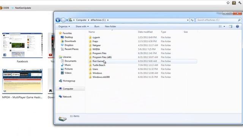Screen dimensions: 243x136
Task: Click eMachines (C:) in the address breadcrumb
Action: pyautogui.click(x=98, y=20)
